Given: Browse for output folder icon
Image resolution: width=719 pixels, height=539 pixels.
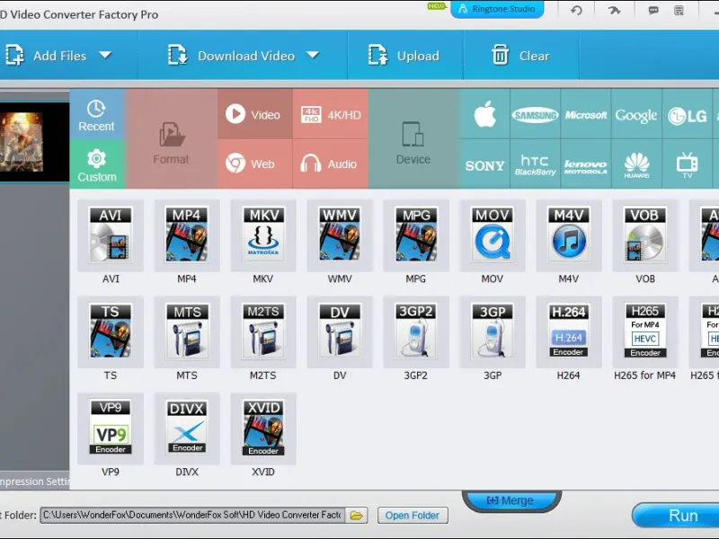Looking at the screenshot, I should coord(357,515).
